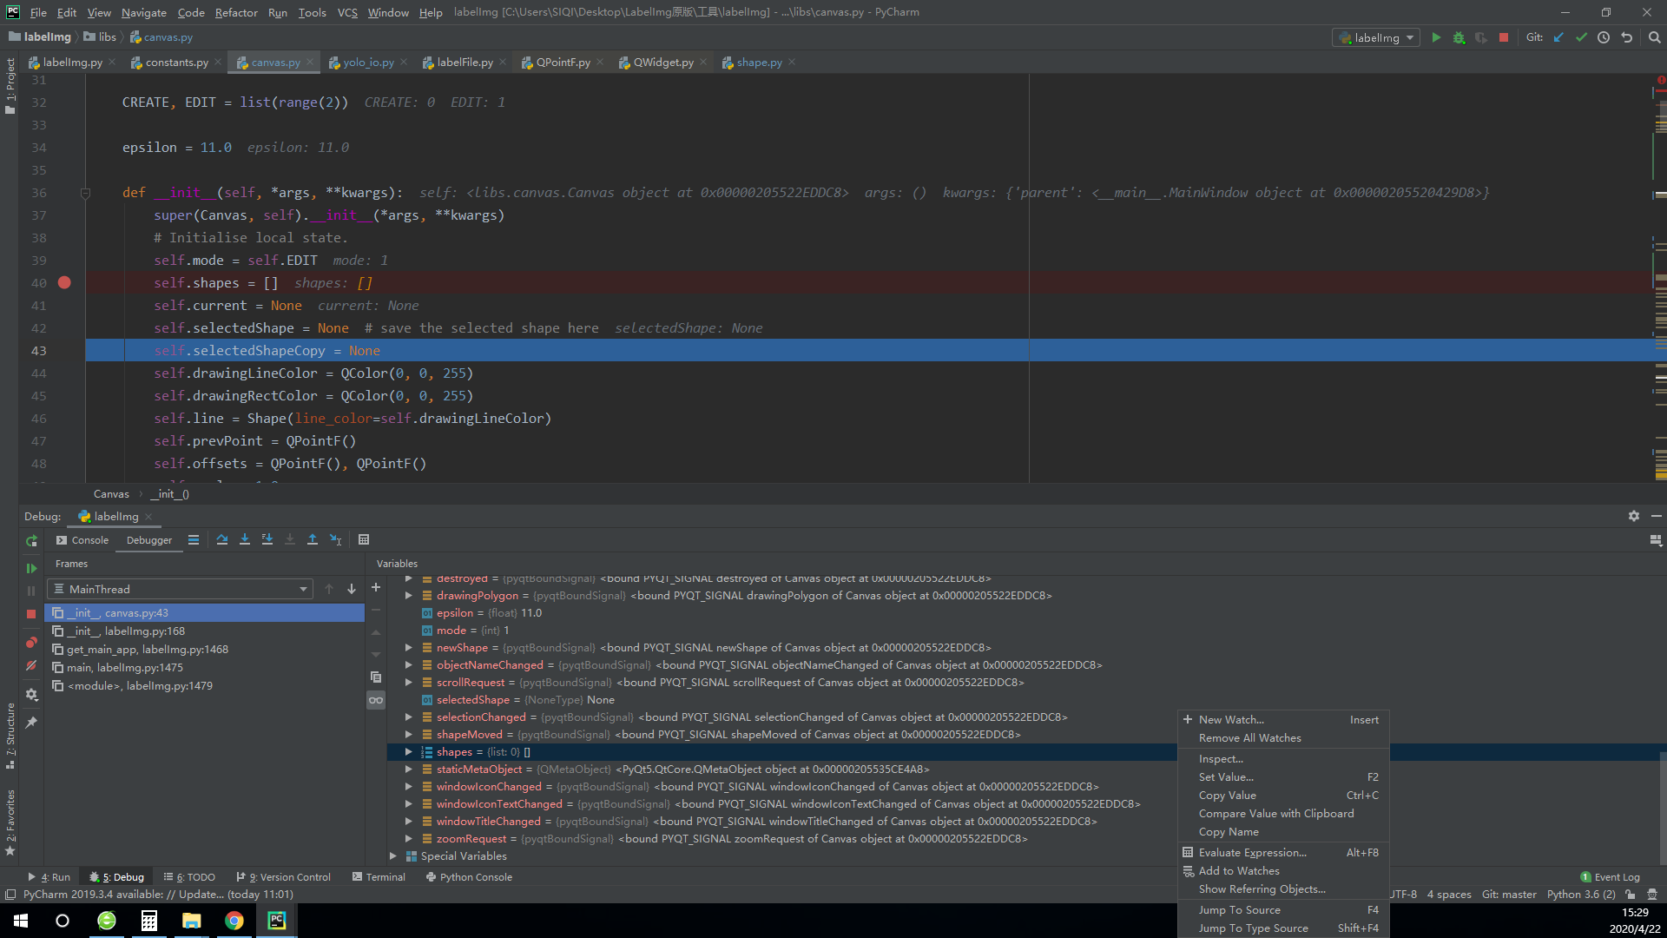Toggle Mute Breakpoints in debugger sidebar
The width and height of the screenshot is (1667, 938).
31,666
